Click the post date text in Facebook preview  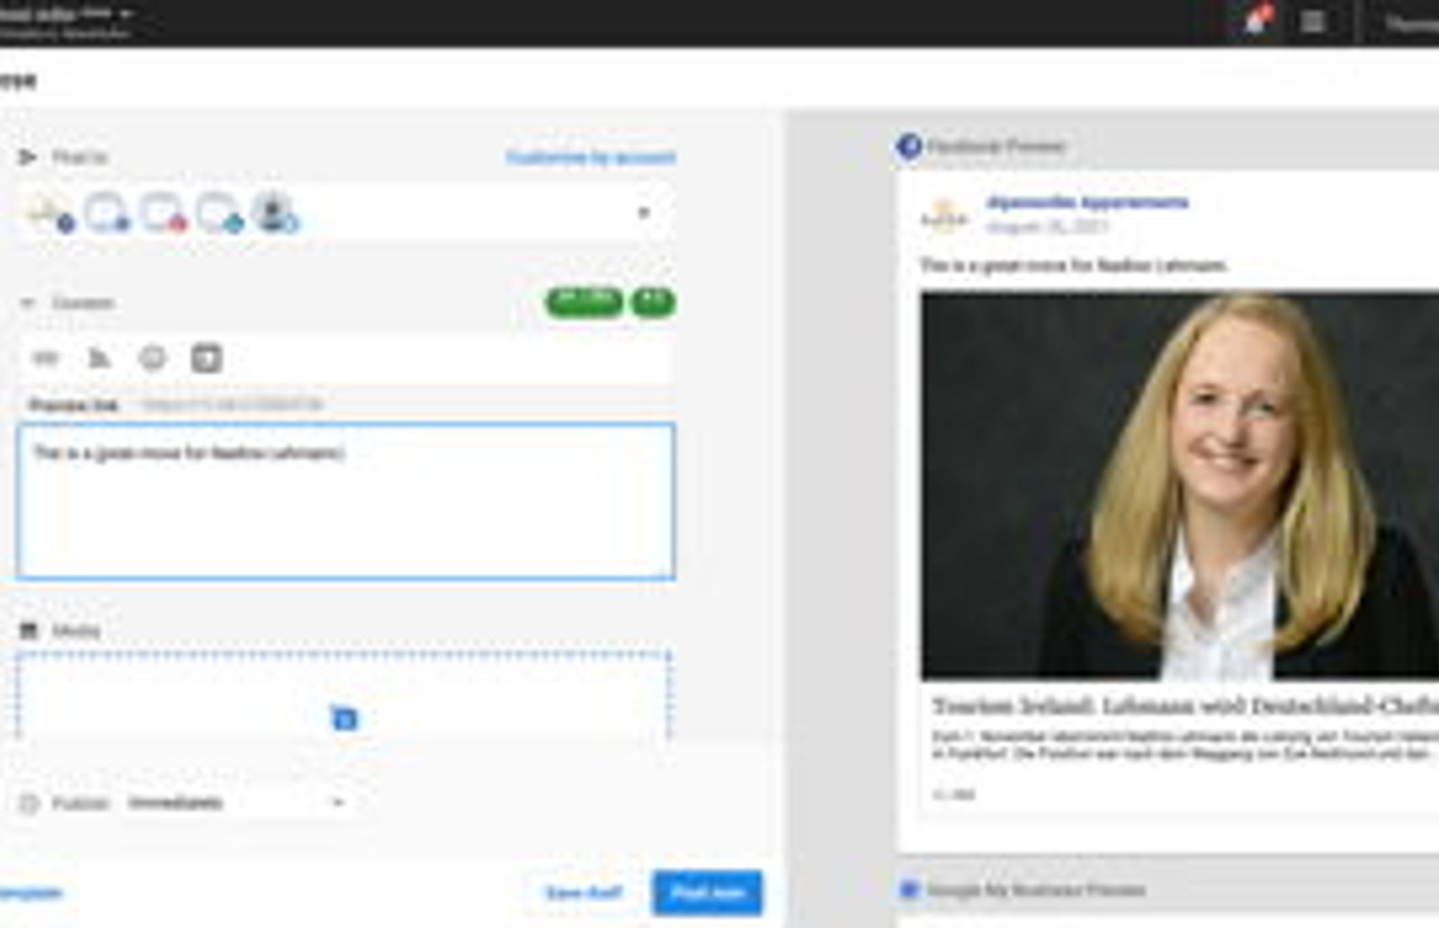1047,227
